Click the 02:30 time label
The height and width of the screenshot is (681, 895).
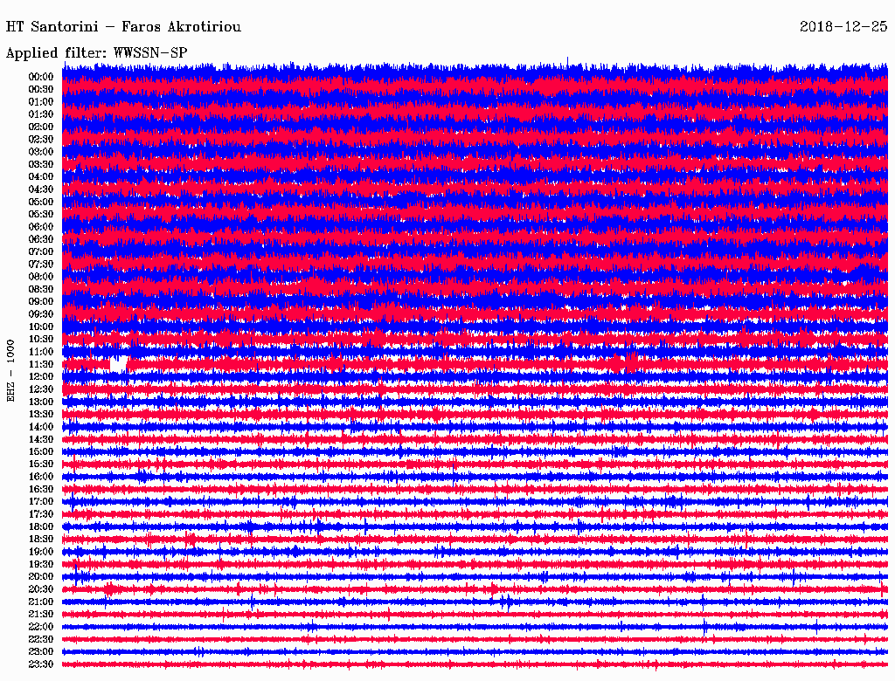click(41, 140)
